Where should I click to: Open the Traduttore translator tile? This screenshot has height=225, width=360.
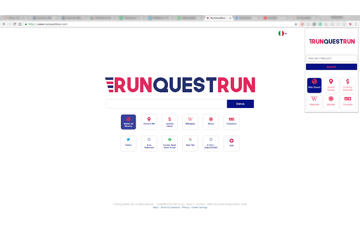pos(231,122)
